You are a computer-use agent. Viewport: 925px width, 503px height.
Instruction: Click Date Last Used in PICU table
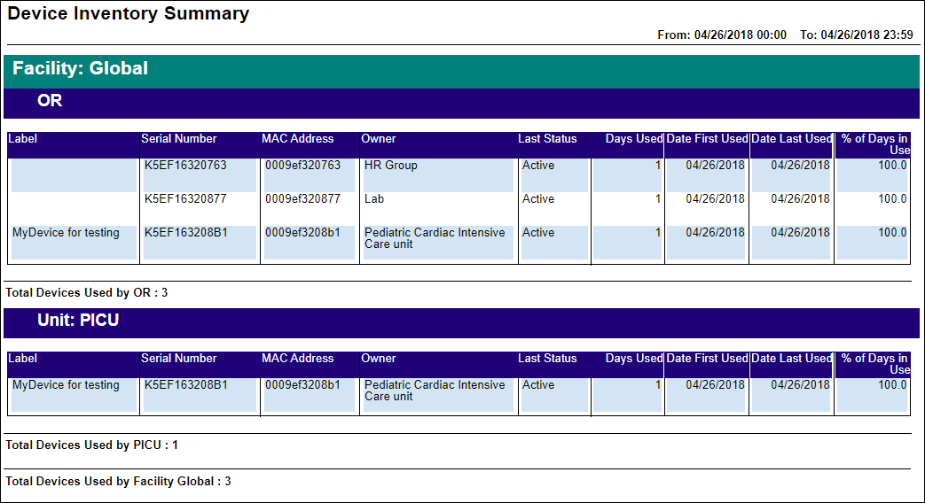[x=800, y=385]
